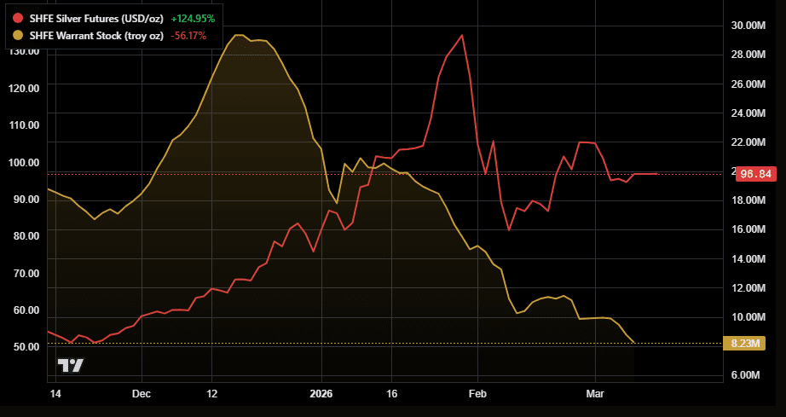Click the 28.00M right axis label
The image size is (786, 417).
[748, 55]
